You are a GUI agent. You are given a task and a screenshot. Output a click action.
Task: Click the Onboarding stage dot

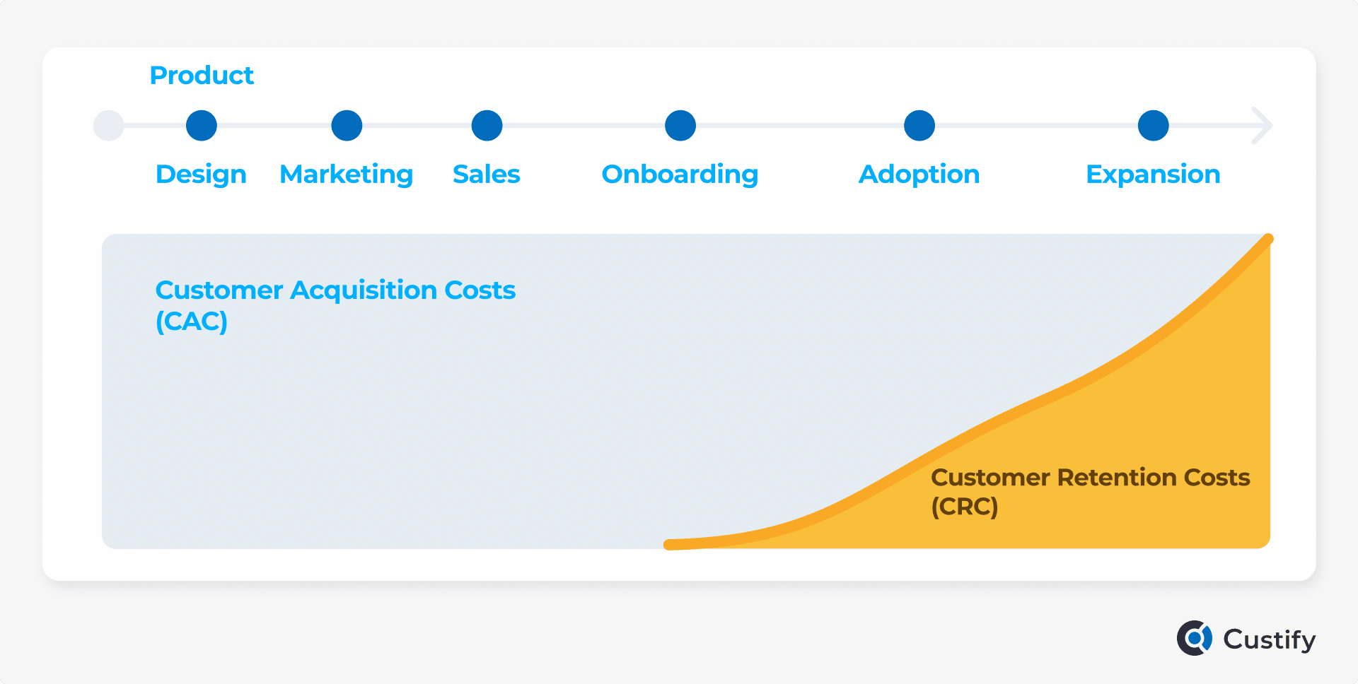[680, 126]
